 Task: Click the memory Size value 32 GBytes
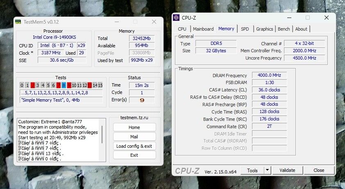pyautogui.click(x=216, y=51)
